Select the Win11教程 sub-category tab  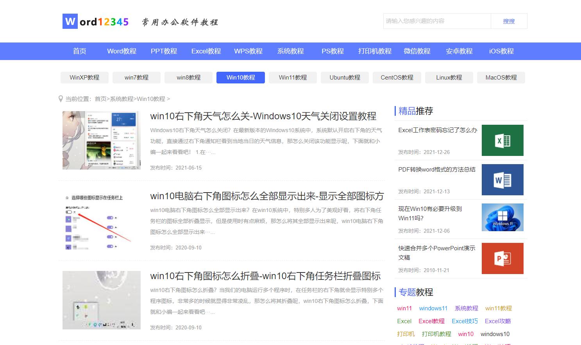(x=293, y=78)
